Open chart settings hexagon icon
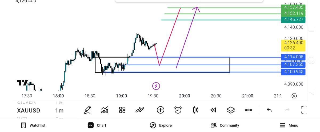This screenshot has width=320, height=132. pyautogui.click(x=294, y=96)
